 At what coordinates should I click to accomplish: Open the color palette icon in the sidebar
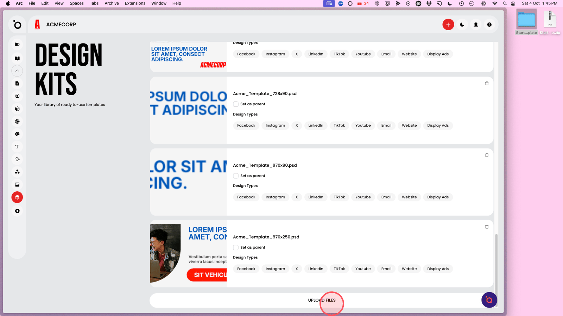(17, 134)
